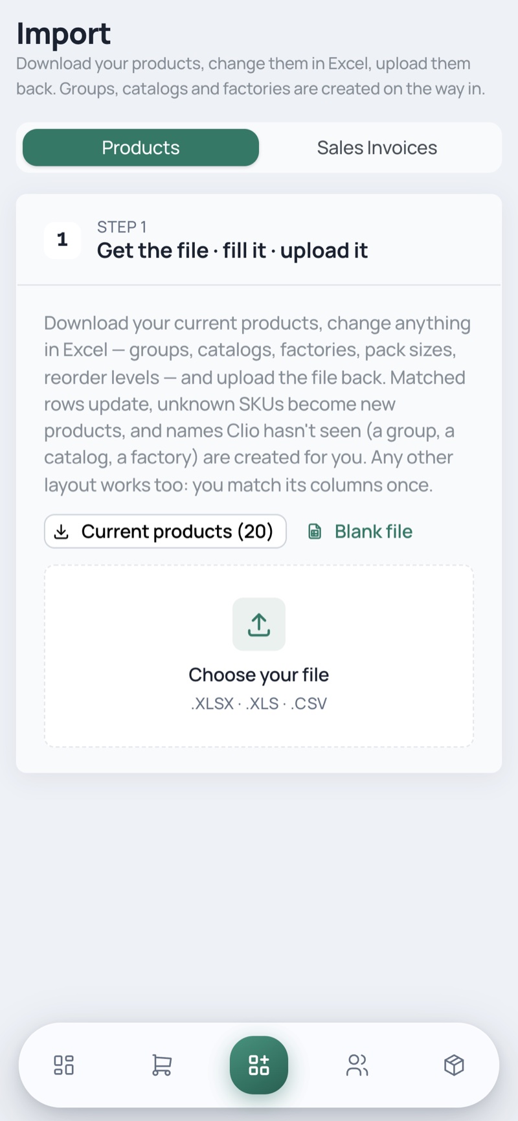Click the .XLSX · .XLS · .CSV formats text

tap(259, 703)
